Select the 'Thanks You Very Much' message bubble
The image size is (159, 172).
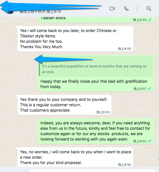(75, 39)
